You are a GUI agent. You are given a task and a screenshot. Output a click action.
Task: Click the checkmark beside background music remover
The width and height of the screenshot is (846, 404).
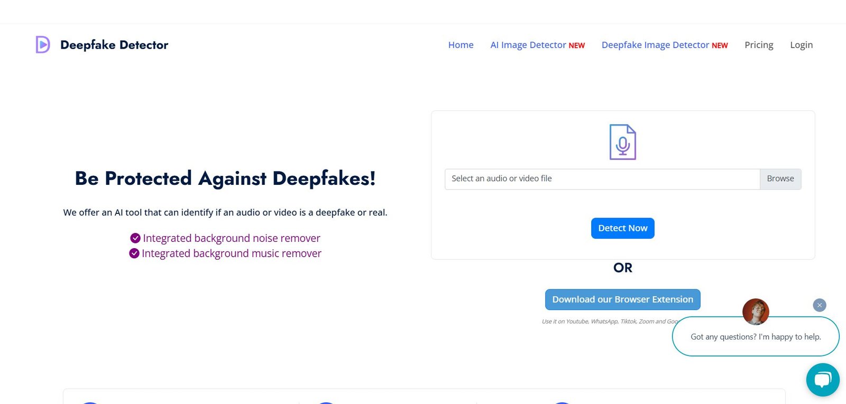click(x=134, y=253)
